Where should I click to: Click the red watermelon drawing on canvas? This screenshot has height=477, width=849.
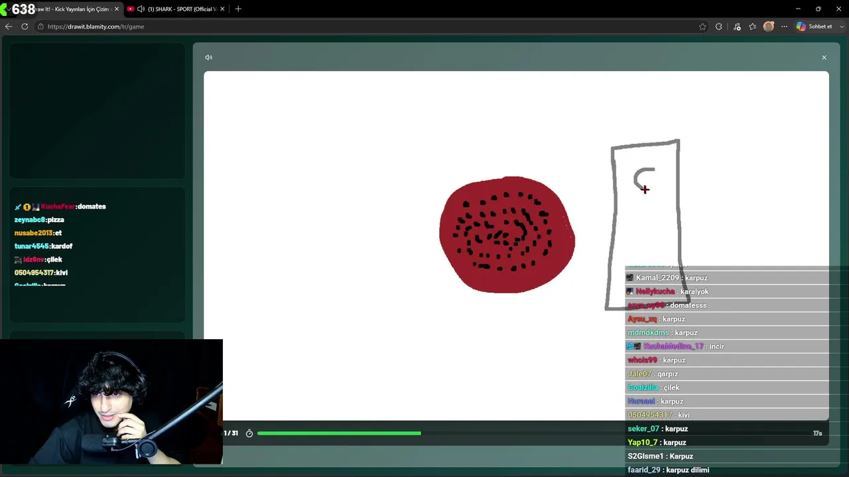(507, 235)
